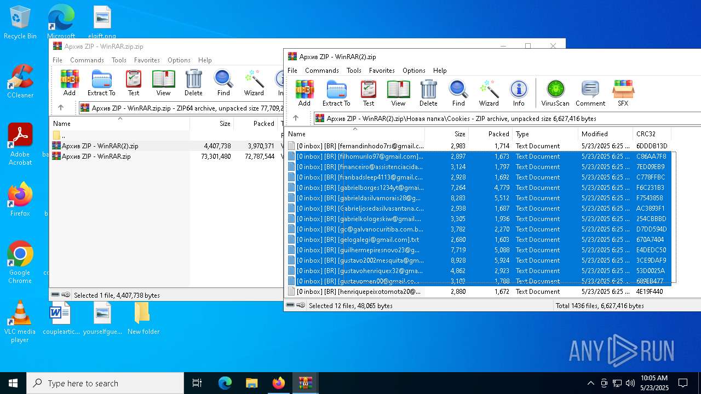The width and height of the screenshot is (701, 394).
Task: Open Help menu in WinRAR(2).zip window
Action: click(440, 71)
